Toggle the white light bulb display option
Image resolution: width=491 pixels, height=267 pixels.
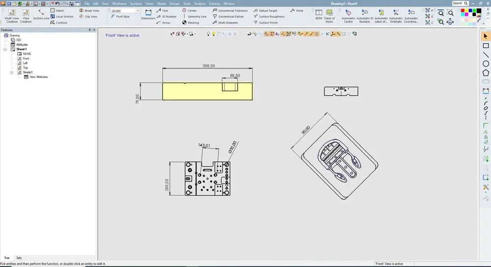(x=208, y=34)
